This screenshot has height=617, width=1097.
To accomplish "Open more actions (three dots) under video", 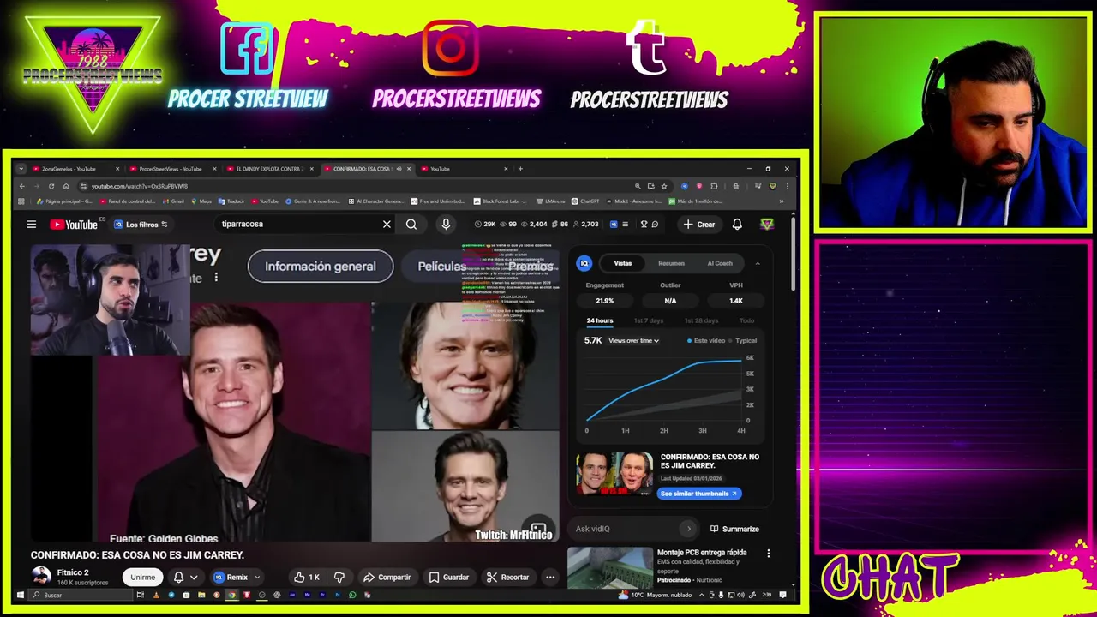I will point(550,578).
